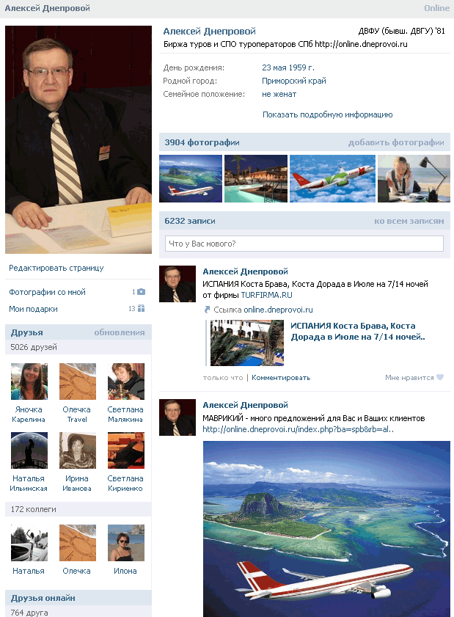Open Светлана Малякина's friend avatar
The height and width of the screenshot is (617, 454).
126,381
